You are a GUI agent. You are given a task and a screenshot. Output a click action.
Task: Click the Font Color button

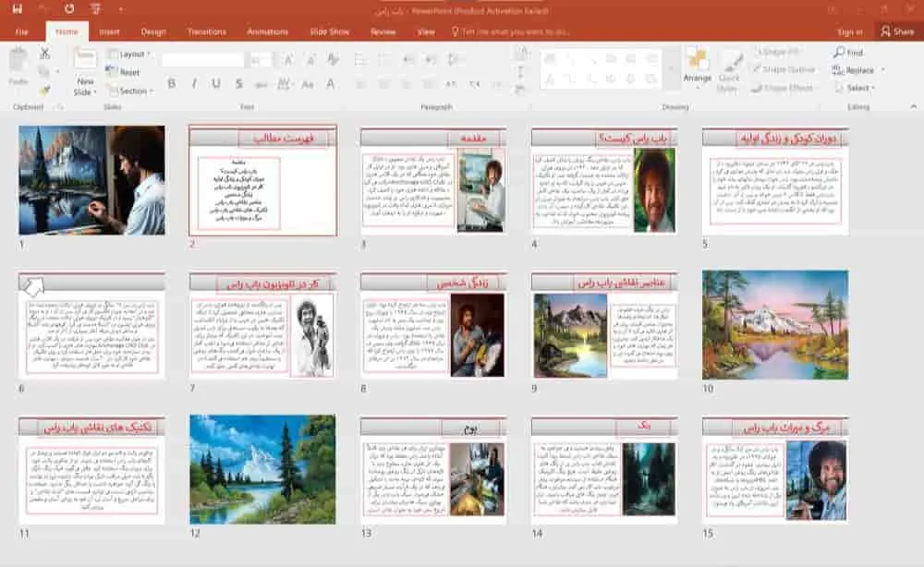point(328,84)
